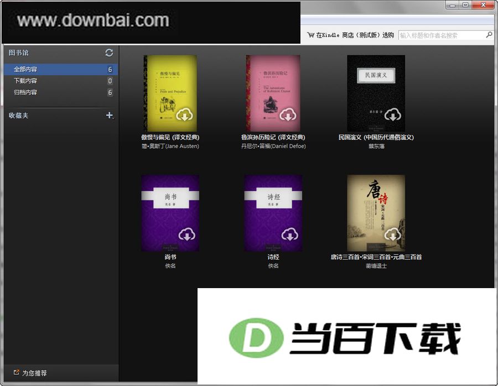Click author name 丹尼尔·笛福(Daniel Defoe)

(273, 147)
